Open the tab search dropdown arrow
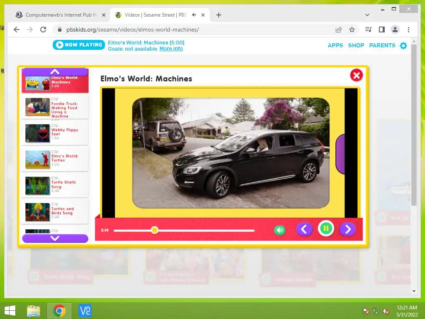This screenshot has width=425, height=319. [x=367, y=15]
